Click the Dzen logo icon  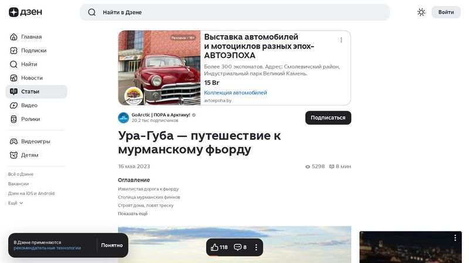13,12
